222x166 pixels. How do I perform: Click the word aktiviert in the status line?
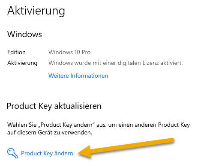[x=171, y=63]
